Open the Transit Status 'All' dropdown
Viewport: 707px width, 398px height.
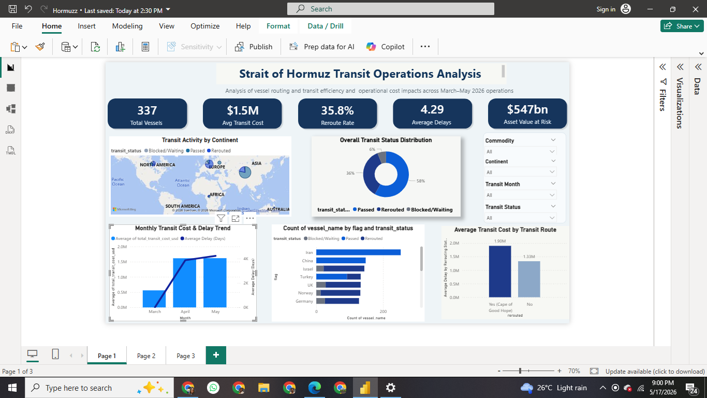pyautogui.click(x=520, y=218)
